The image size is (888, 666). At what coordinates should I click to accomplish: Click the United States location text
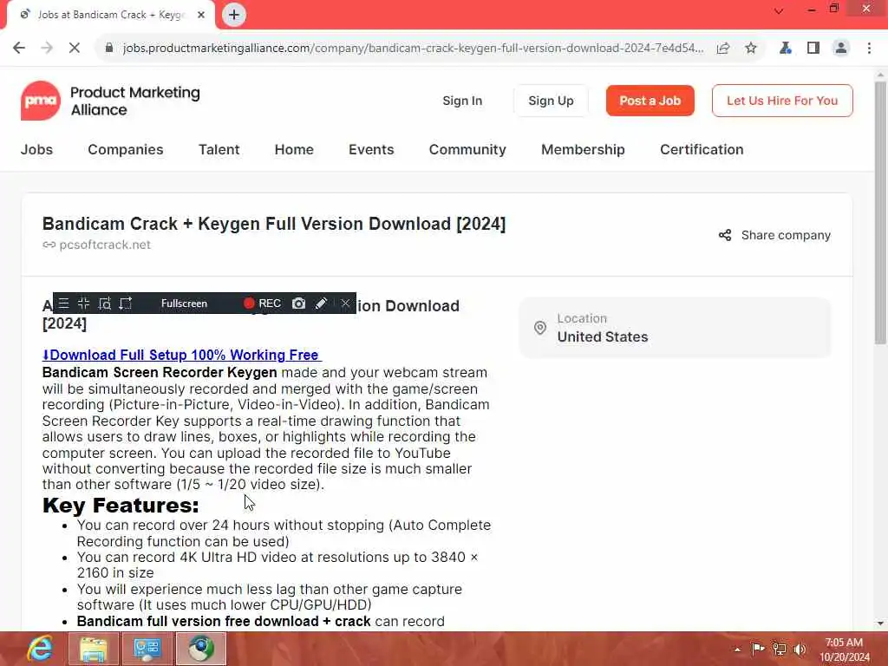(603, 337)
